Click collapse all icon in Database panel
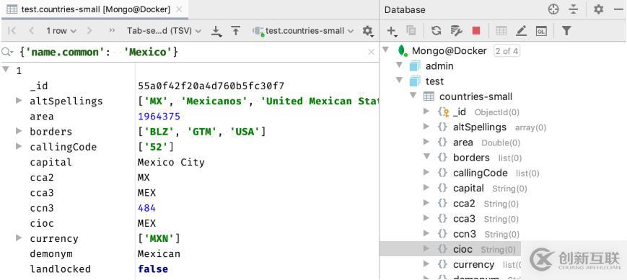Image resolution: width=627 pixels, height=280 pixels. (574, 9)
